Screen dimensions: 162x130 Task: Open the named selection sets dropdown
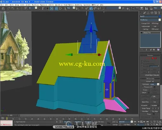[x=120, y=8]
